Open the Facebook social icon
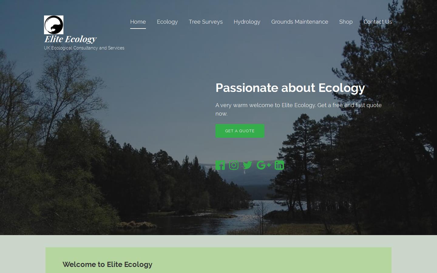437x273 pixels. (x=220, y=165)
